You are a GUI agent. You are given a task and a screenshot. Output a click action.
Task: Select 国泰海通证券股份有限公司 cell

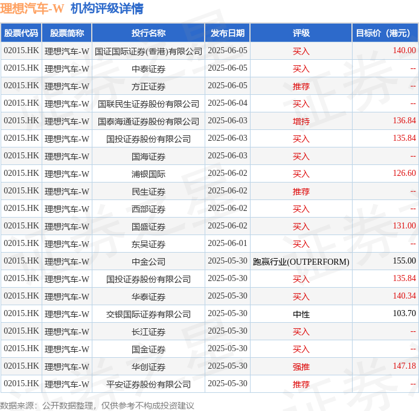(x=149, y=121)
